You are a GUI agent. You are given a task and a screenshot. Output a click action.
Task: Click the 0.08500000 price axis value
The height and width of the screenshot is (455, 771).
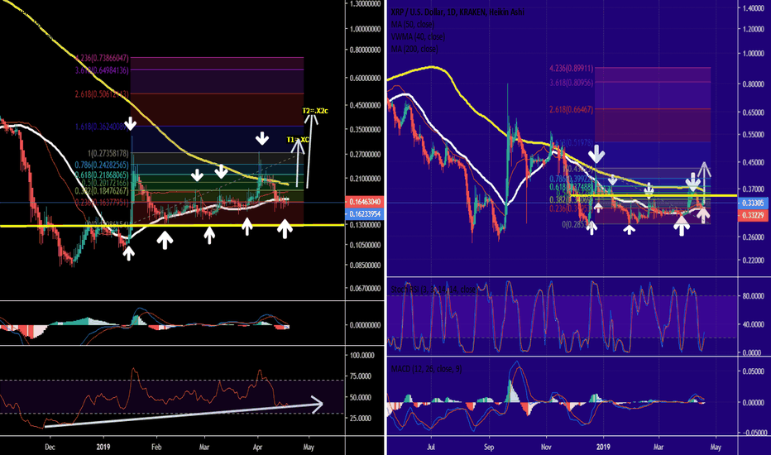point(366,265)
